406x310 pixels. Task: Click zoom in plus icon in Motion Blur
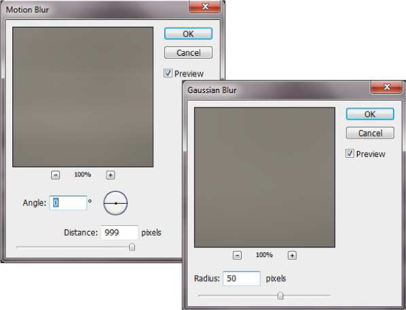(110, 175)
